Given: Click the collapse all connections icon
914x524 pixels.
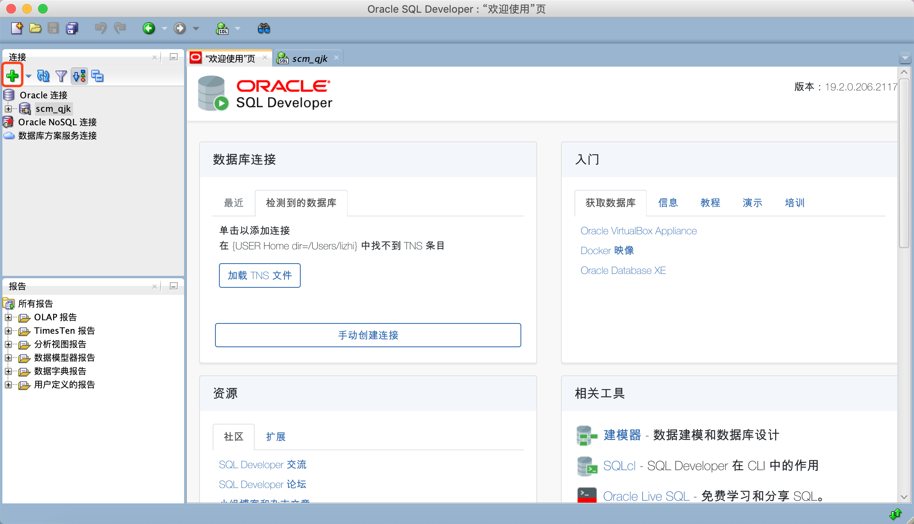Looking at the screenshot, I should coord(98,75).
